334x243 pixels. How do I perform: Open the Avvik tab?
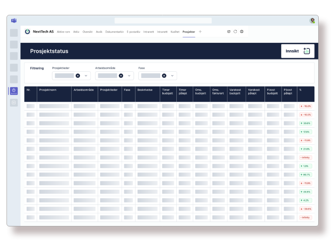coord(99,32)
